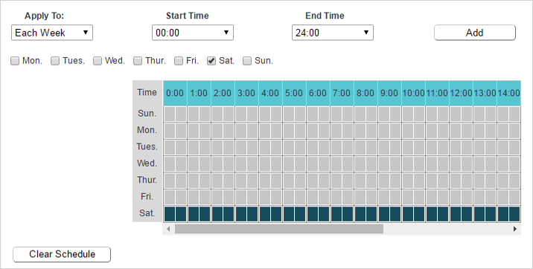The height and width of the screenshot is (269, 533).
Task: Expand the Start Time dropdown
Action: click(193, 33)
